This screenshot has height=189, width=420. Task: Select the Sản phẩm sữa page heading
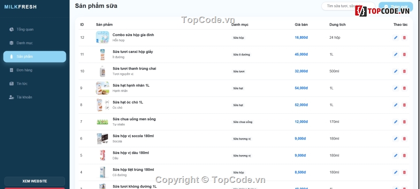coord(96,6)
